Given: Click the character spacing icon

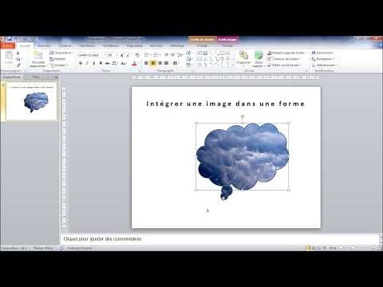Looking at the screenshot, I should (x=115, y=63).
